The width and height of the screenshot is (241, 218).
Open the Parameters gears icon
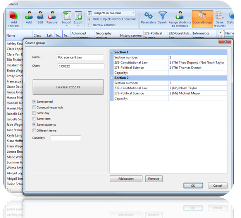click(x=148, y=16)
